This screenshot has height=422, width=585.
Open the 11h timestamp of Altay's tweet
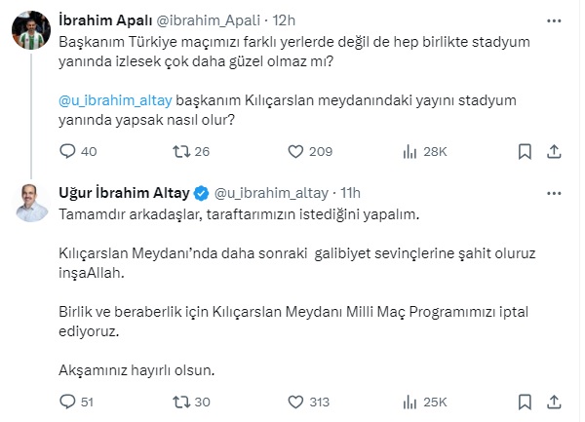pos(349,191)
